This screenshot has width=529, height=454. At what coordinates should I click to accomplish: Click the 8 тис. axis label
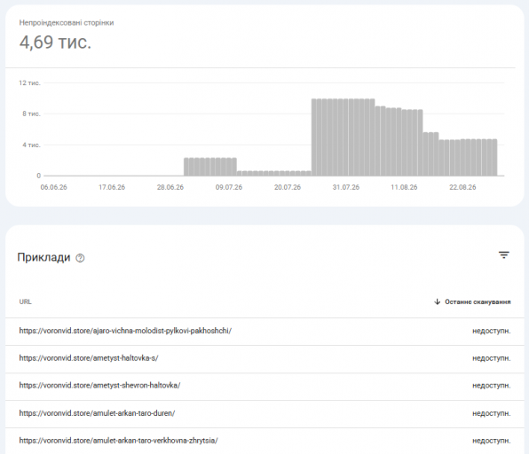pyautogui.click(x=31, y=113)
